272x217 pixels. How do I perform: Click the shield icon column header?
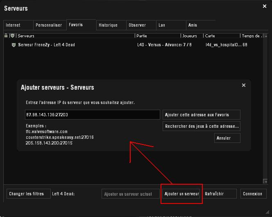click(12, 36)
